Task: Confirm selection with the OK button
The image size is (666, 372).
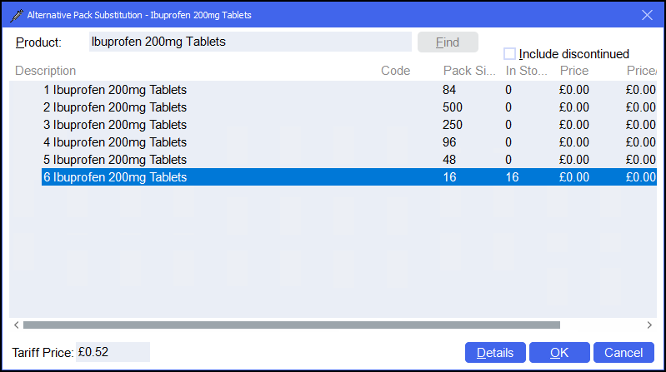Action: (x=559, y=353)
